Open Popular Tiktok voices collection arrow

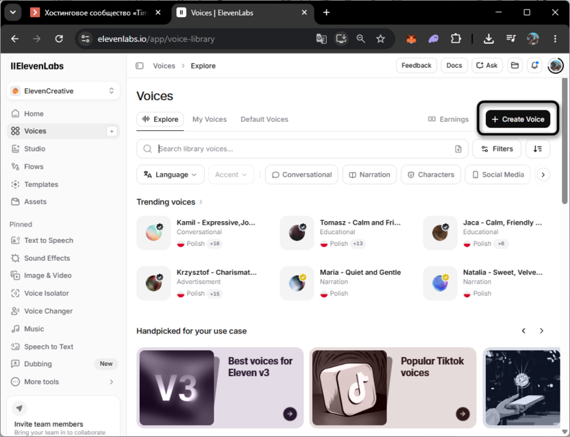click(462, 414)
